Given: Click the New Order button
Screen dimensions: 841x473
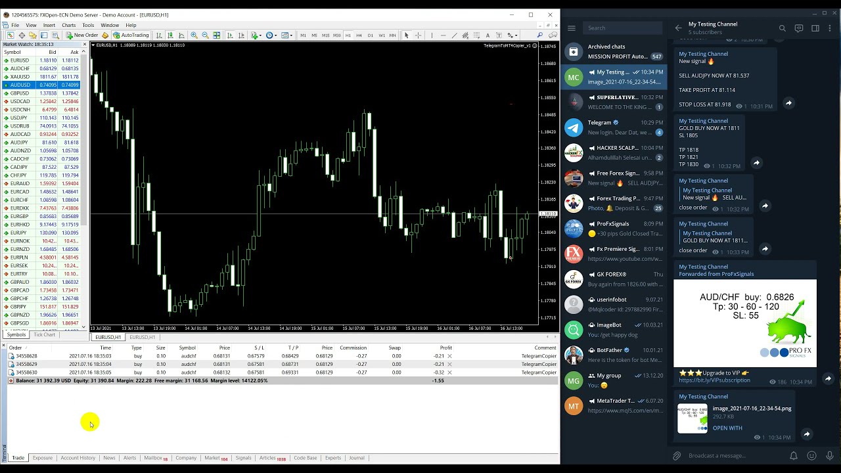Looking at the screenshot, I should 82,35.
